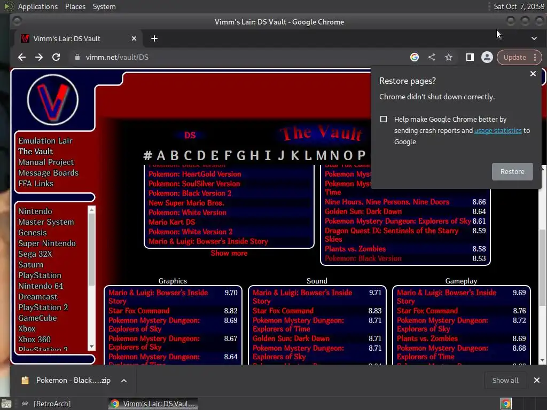Select Master System in systems list

click(x=46, y=222)
